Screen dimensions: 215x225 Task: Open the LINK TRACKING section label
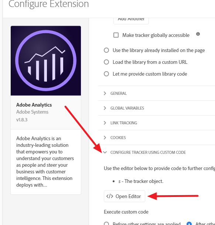(x=124, y=123)
